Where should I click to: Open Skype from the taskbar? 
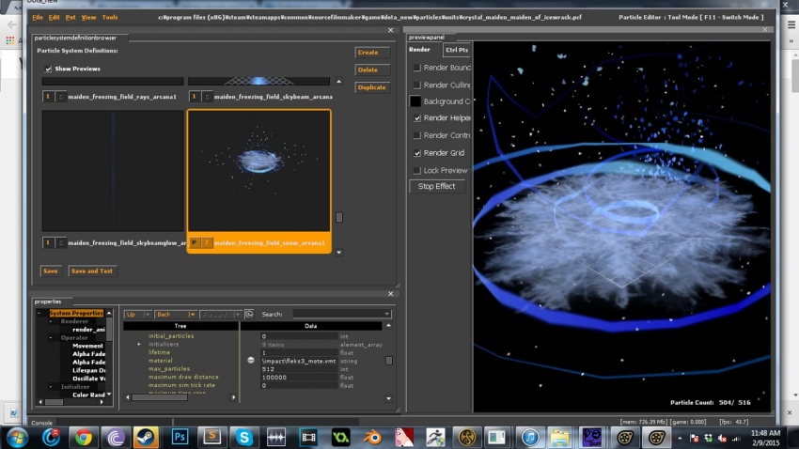(244, 437)
